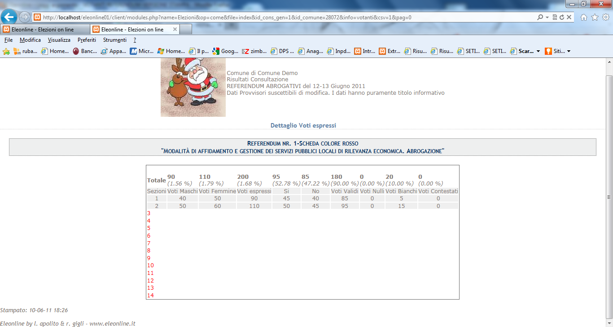The width and height of the screenshot is (613, 327).
Task: Switch to the first Eleonline tab
Action: click(x=45, y=30)
